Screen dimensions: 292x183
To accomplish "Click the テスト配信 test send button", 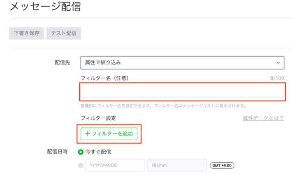I will 64,33.
